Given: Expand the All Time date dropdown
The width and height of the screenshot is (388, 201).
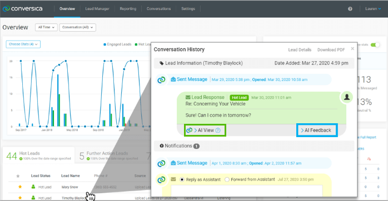Looking at the screenshot, I should click(46, 27).
